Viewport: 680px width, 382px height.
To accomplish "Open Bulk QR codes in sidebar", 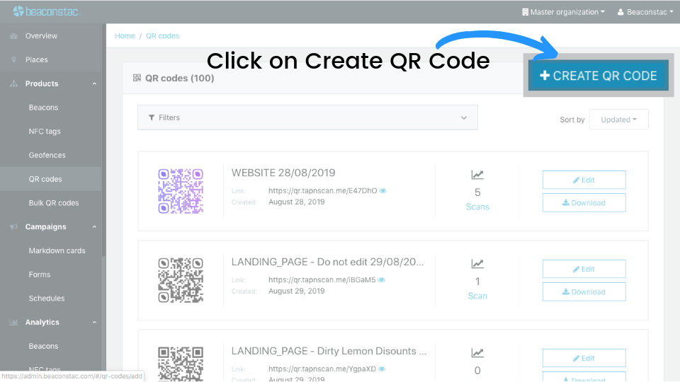I will coord(54,203).
